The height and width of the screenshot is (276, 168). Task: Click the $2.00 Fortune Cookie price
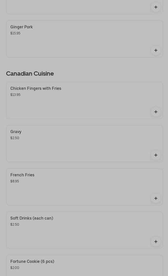15,268
